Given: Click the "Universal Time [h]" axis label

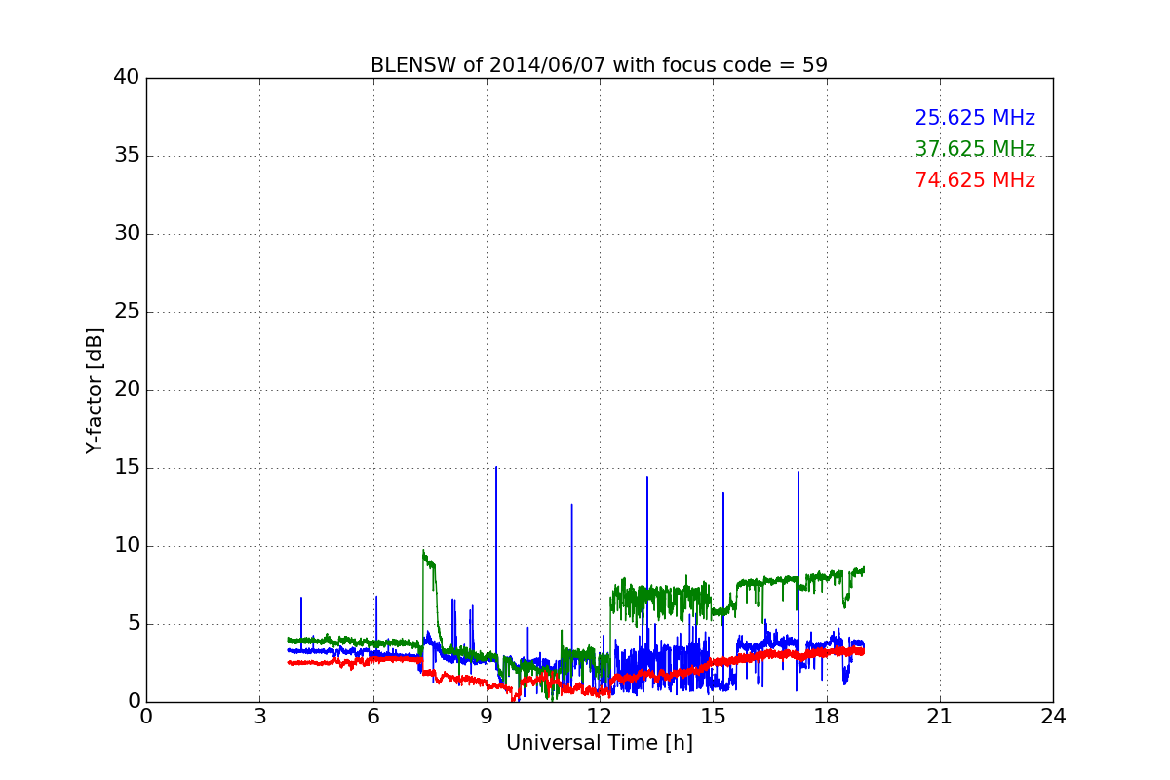Looking at the screenshot, I should tap(599, 743).
